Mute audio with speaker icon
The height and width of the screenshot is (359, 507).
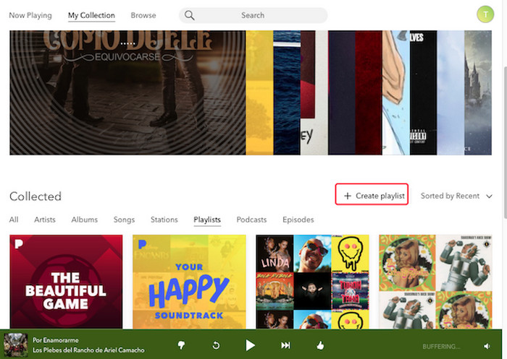click(487, 346)
